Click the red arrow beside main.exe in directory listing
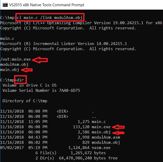Screen dimensions: 163x162 pos(118,127)
